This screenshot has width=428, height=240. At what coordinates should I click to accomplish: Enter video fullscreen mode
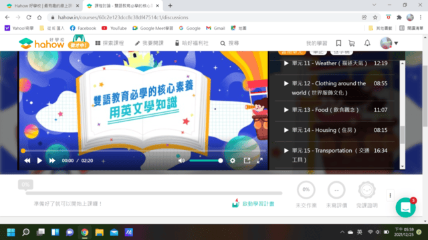pyautogui.click(x=260, y=161)
